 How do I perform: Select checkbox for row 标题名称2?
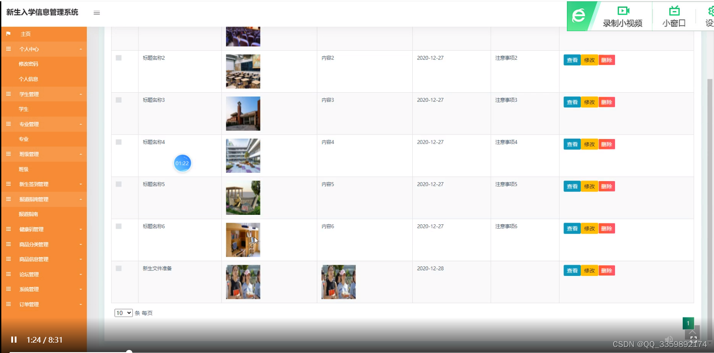118,58
